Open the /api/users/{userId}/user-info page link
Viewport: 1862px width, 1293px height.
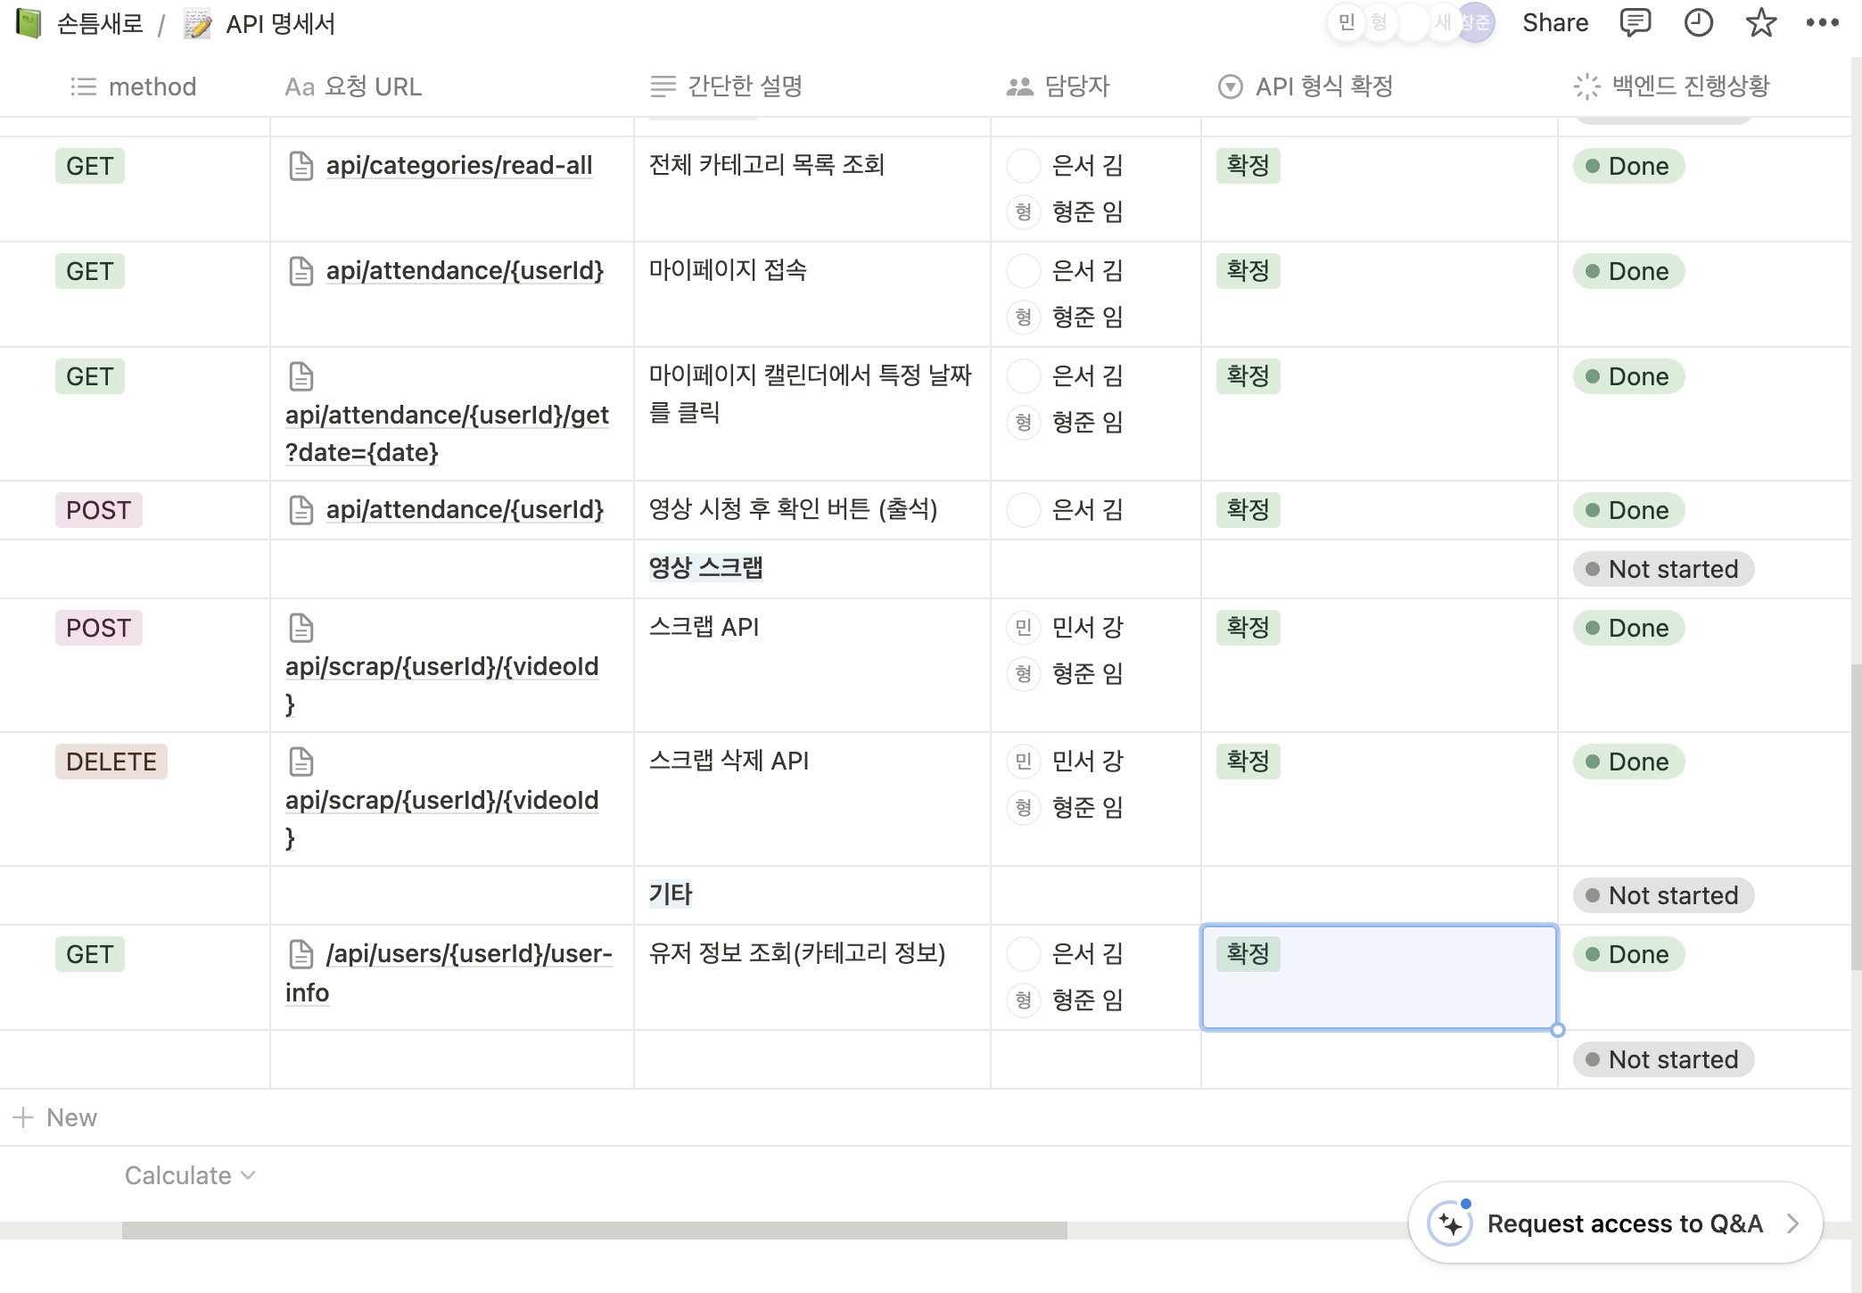467,954
